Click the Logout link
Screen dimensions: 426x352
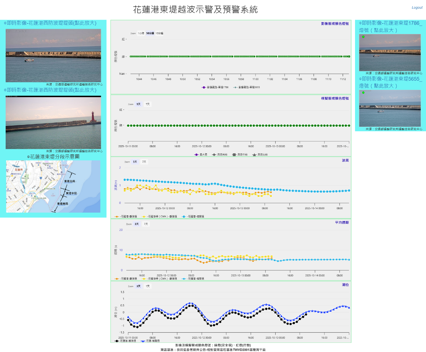coord(417,7)
